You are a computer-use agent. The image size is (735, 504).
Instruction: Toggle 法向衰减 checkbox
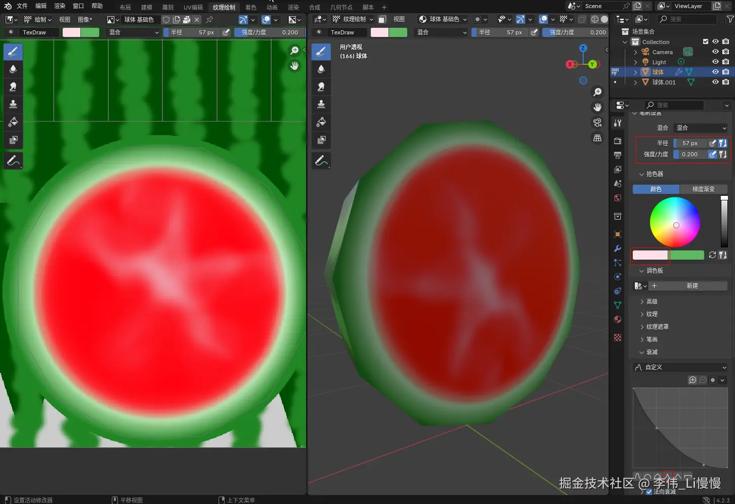(649, 491)
